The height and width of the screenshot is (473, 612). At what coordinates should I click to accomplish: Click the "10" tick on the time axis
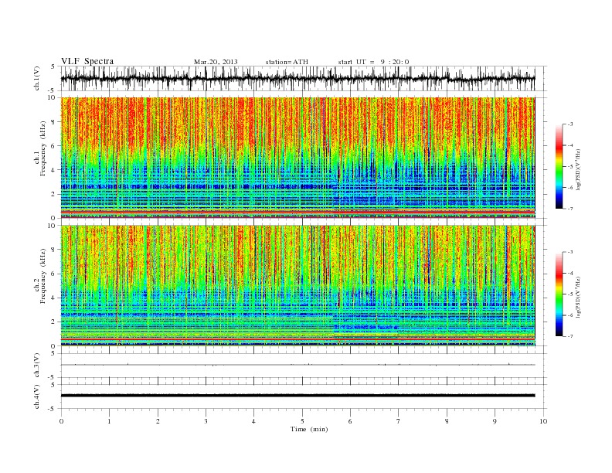[543, 421]
